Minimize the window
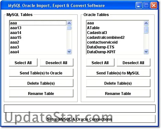Viewport: 161px width, 129px height. (x=139, y=5)
